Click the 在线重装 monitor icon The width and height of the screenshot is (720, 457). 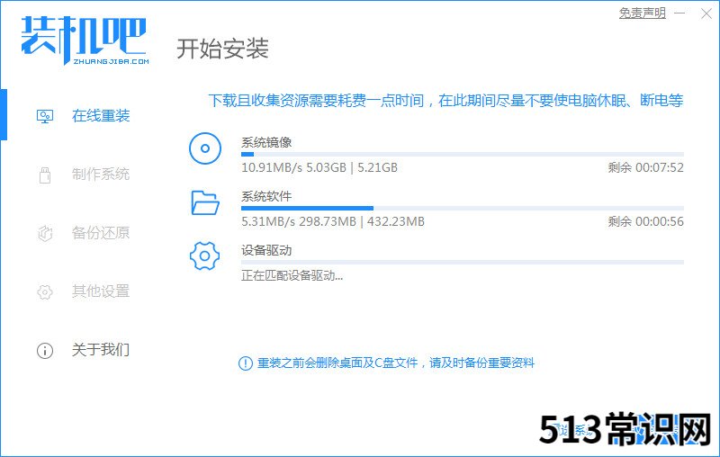(x=45, y=117)
